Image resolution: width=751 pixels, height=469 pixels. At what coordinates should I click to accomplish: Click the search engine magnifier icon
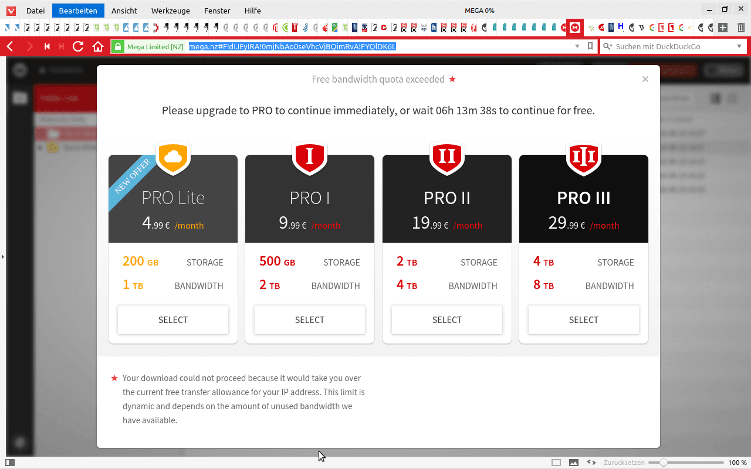(x=607, y=46)
